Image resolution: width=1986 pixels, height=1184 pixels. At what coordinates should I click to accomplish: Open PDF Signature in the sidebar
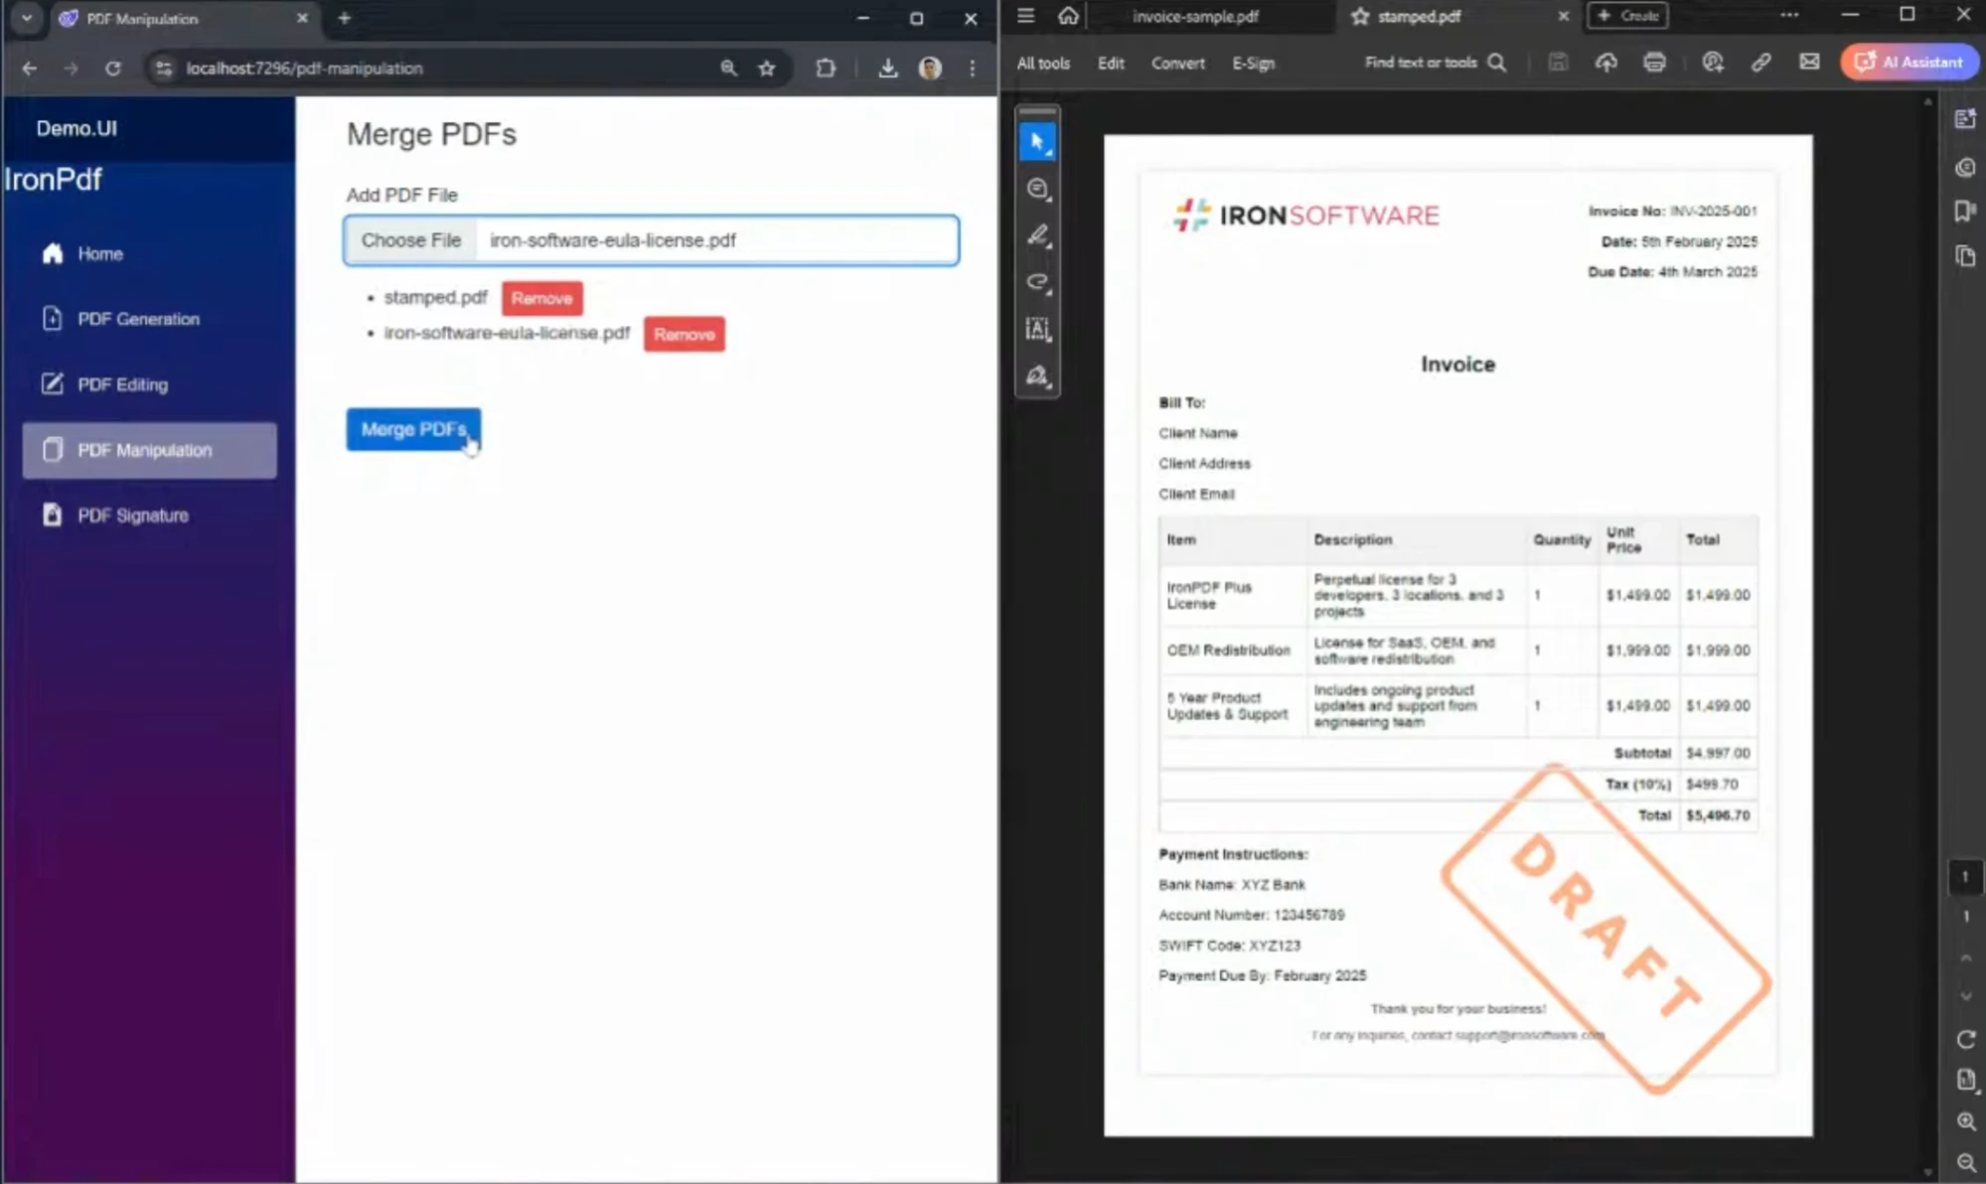pyautogui.click(x=132, y=516)
